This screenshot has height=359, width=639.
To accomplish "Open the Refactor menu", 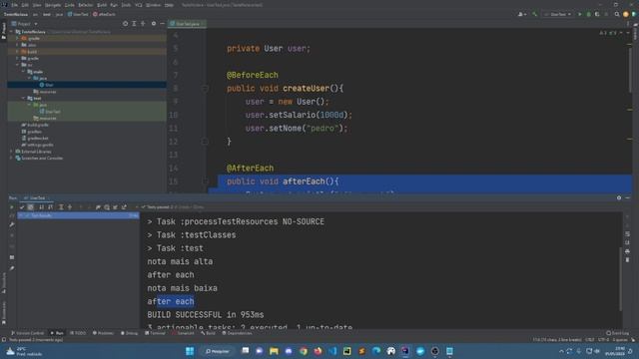I will pyautogui.click(x=86, y=5).
